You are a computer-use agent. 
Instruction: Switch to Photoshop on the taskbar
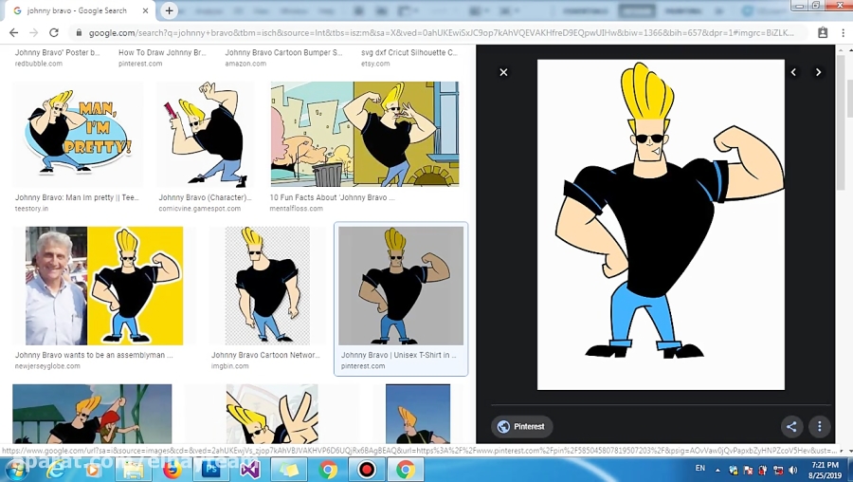pyautogui.click(x=211, y=470)
